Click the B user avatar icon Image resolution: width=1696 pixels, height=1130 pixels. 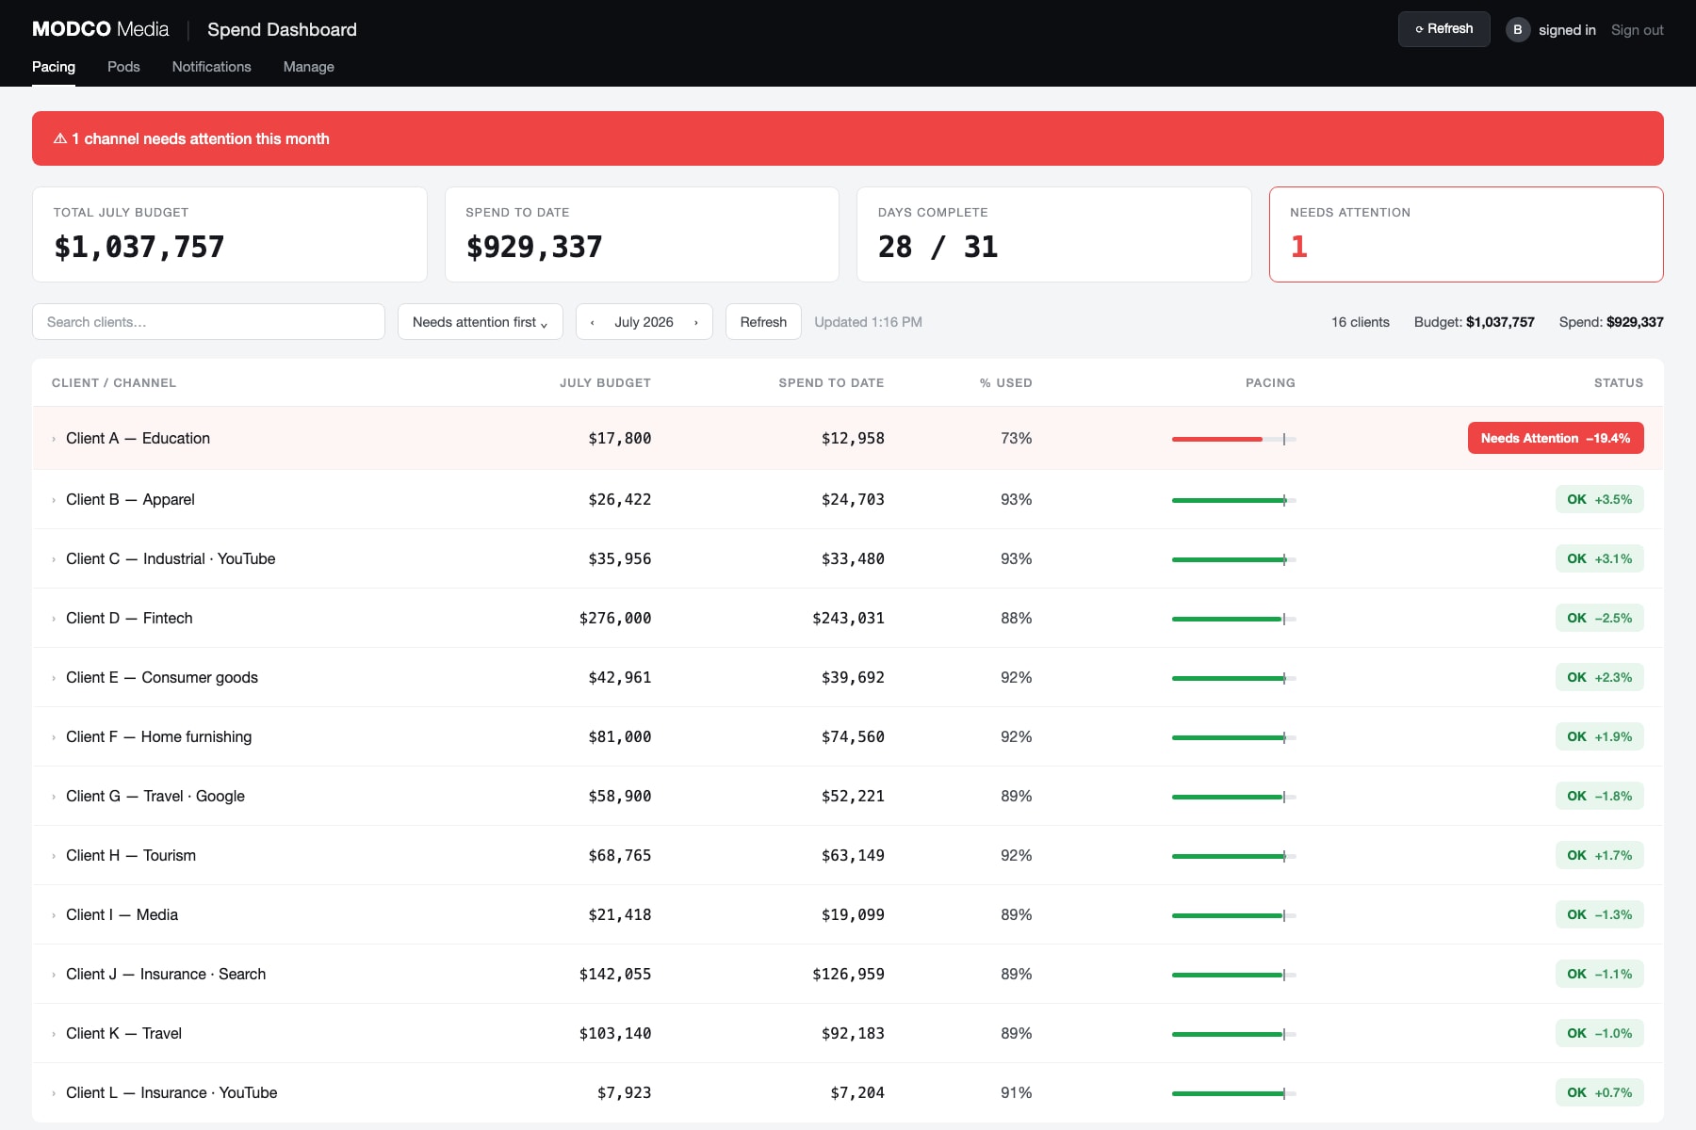[1517, 29]
